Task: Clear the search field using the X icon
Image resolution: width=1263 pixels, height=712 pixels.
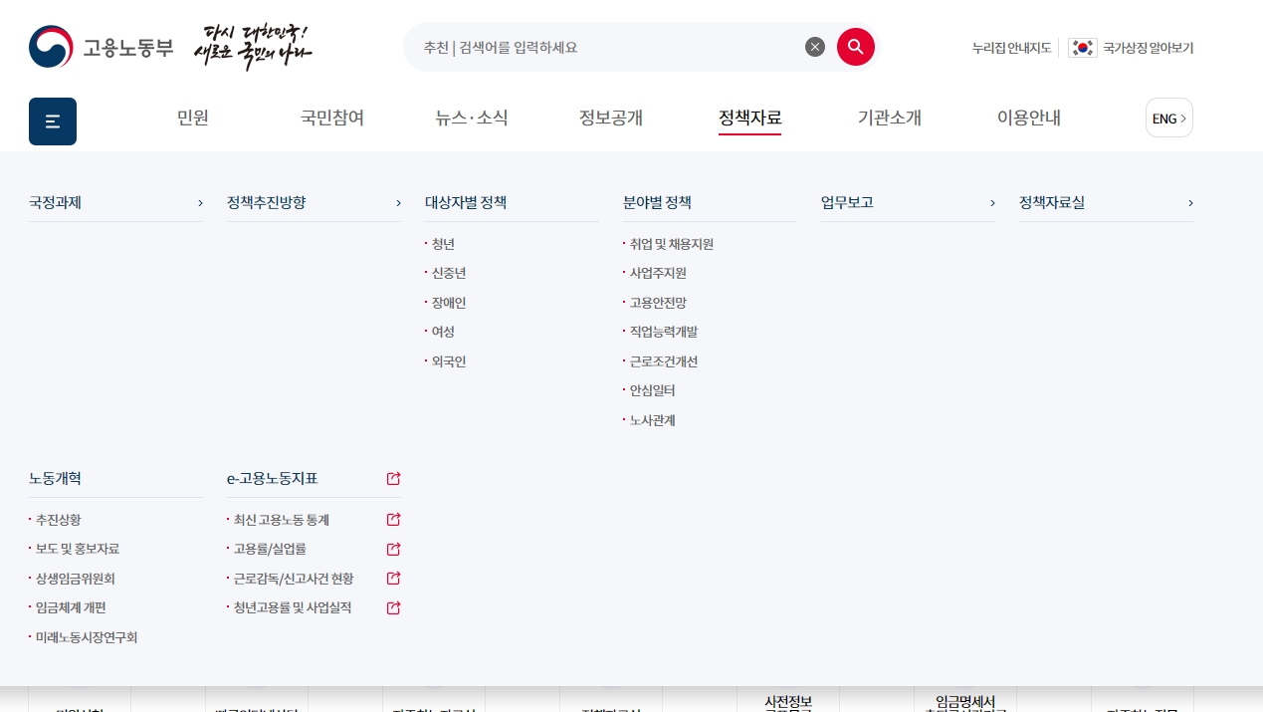Action: point(815,46)
